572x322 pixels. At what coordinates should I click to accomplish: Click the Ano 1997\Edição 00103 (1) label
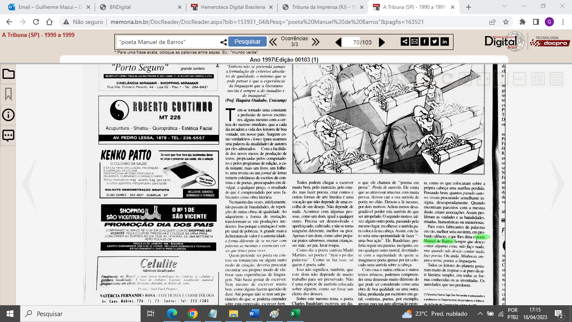tap(284, 60)
